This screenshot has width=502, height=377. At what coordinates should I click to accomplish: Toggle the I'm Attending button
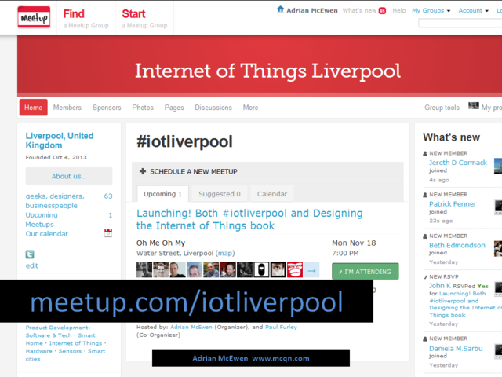pos(366,272)
